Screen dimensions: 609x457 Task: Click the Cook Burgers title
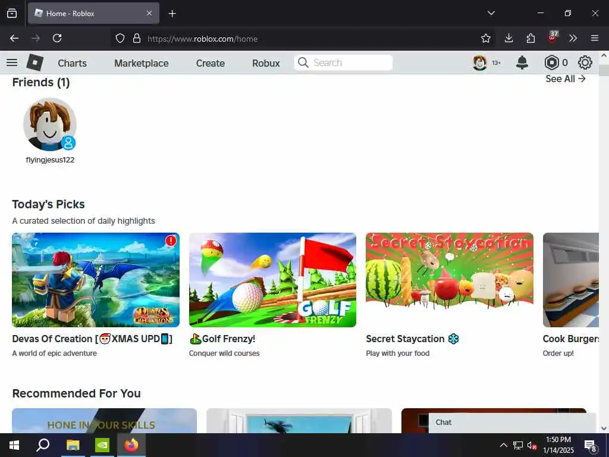pos(571,339)
